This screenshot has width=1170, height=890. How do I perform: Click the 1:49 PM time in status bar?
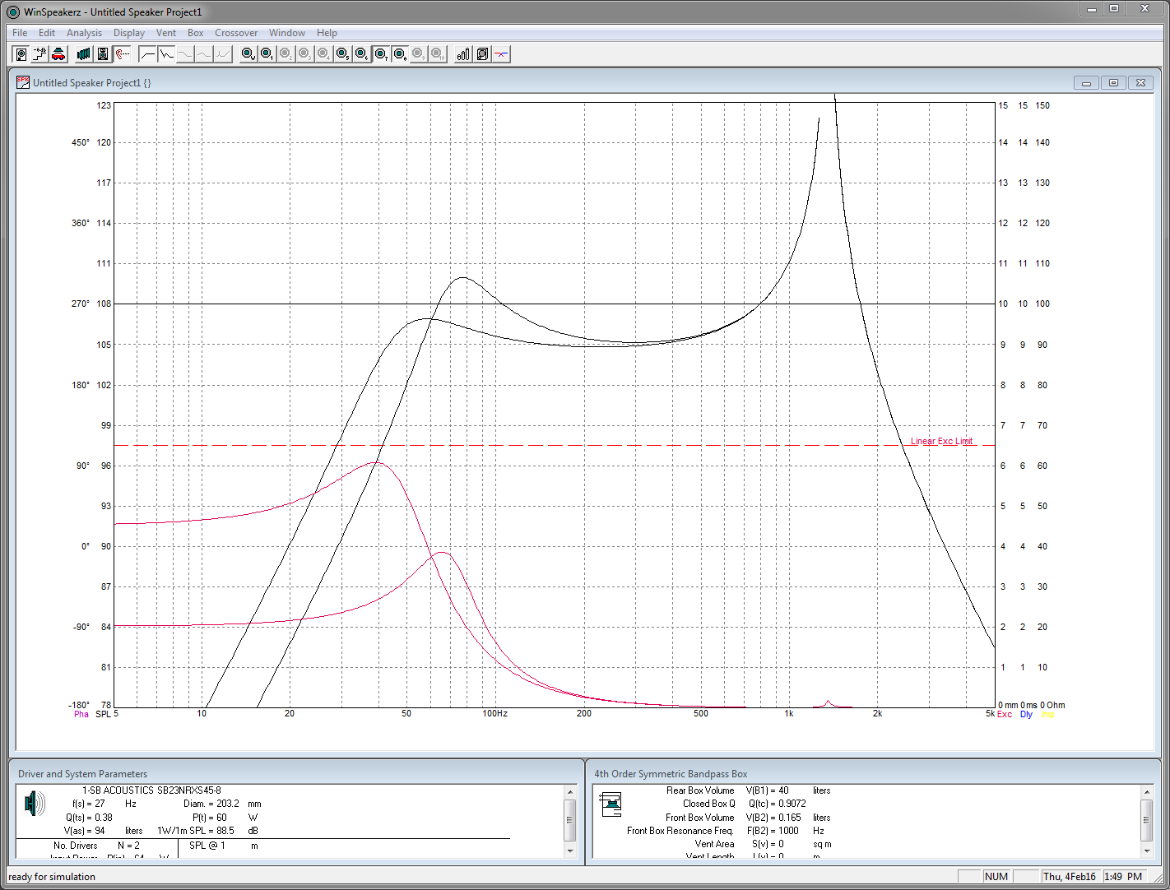coord(1123,877)
